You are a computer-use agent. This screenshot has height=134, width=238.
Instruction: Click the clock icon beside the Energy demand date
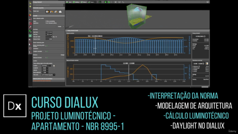(205, 36)
